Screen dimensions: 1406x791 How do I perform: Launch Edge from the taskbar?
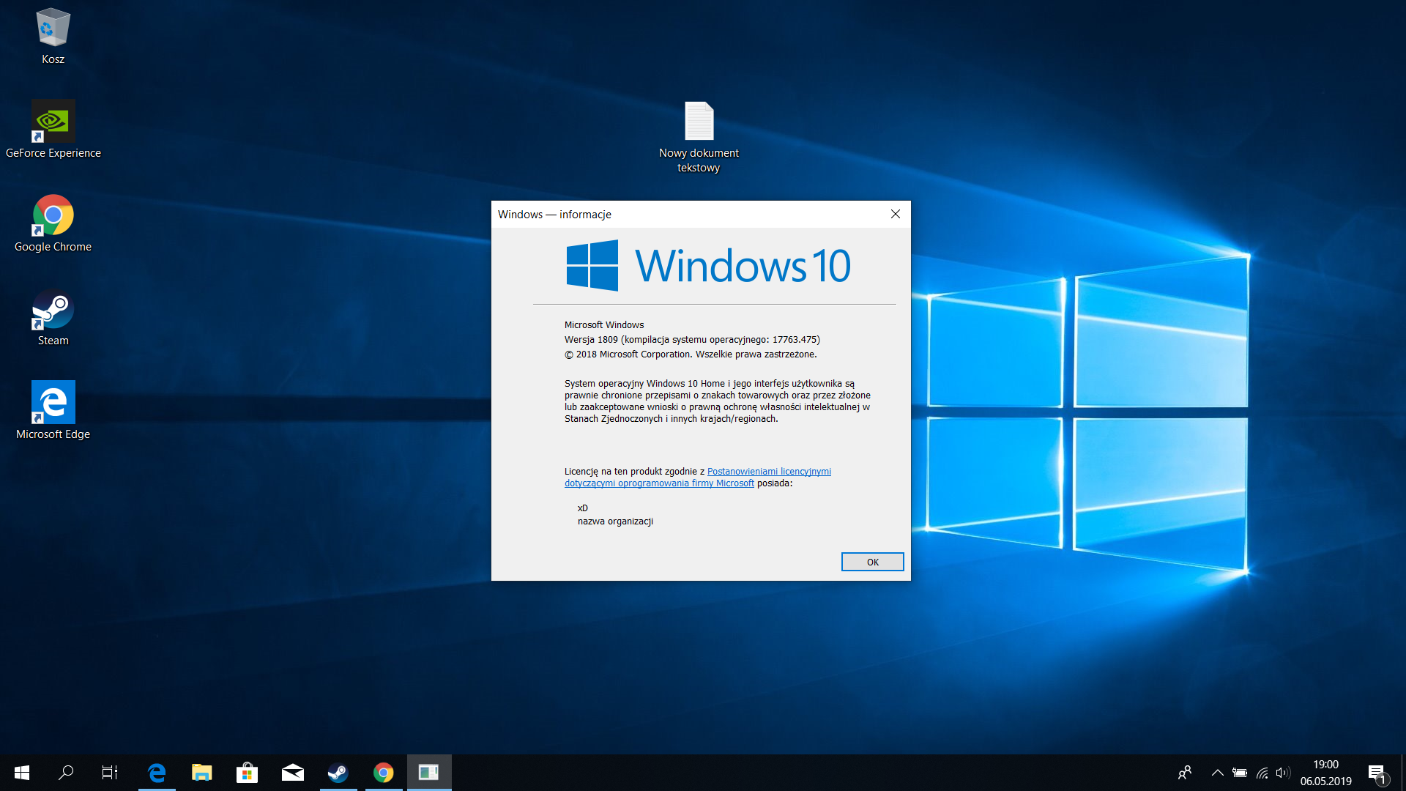tap(157, 773)
